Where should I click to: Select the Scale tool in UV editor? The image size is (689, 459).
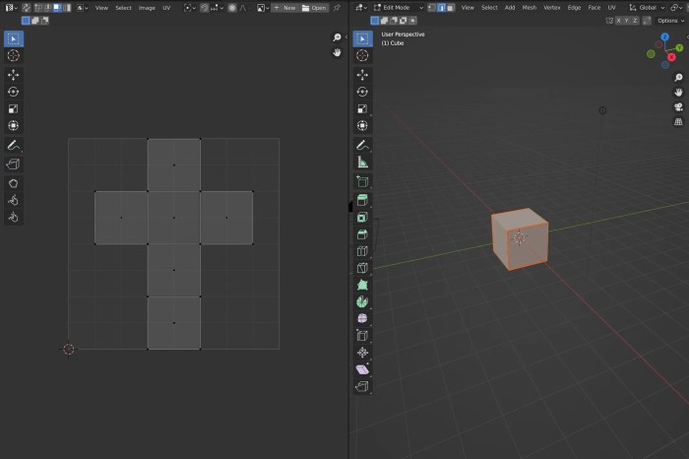click(13, 109)
